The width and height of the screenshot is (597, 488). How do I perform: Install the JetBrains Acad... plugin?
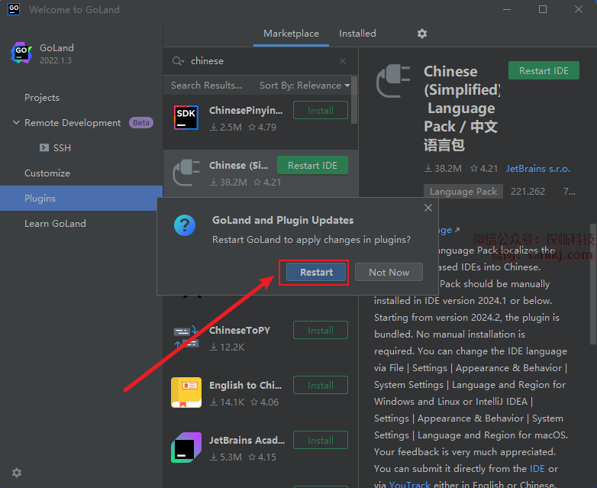click(321, 441)
